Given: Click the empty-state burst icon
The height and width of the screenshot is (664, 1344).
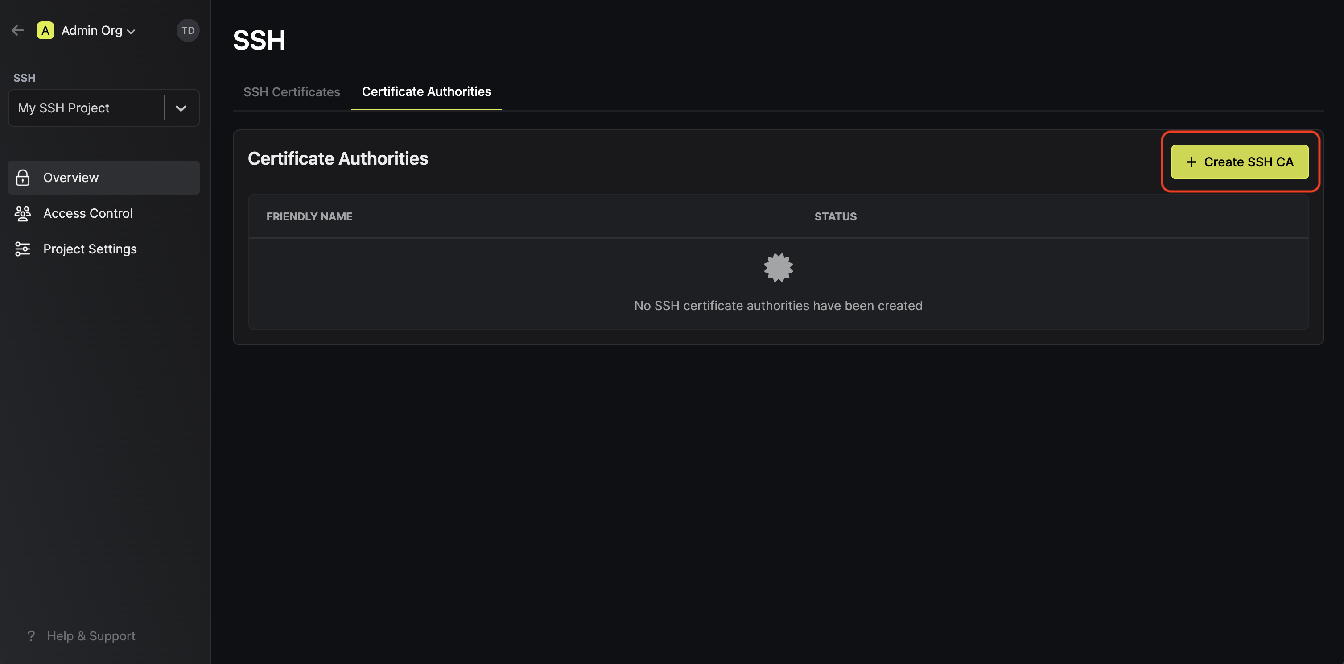Looking at the screenshot, I should click(x=778, y=267).
